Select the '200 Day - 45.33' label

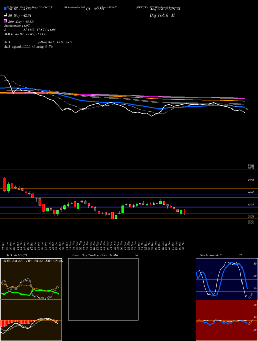pyautogui.click(x=21, y=22)
